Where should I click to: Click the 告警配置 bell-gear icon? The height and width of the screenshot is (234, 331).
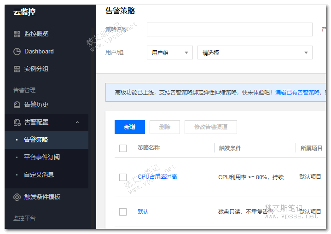tap(17, 122)
